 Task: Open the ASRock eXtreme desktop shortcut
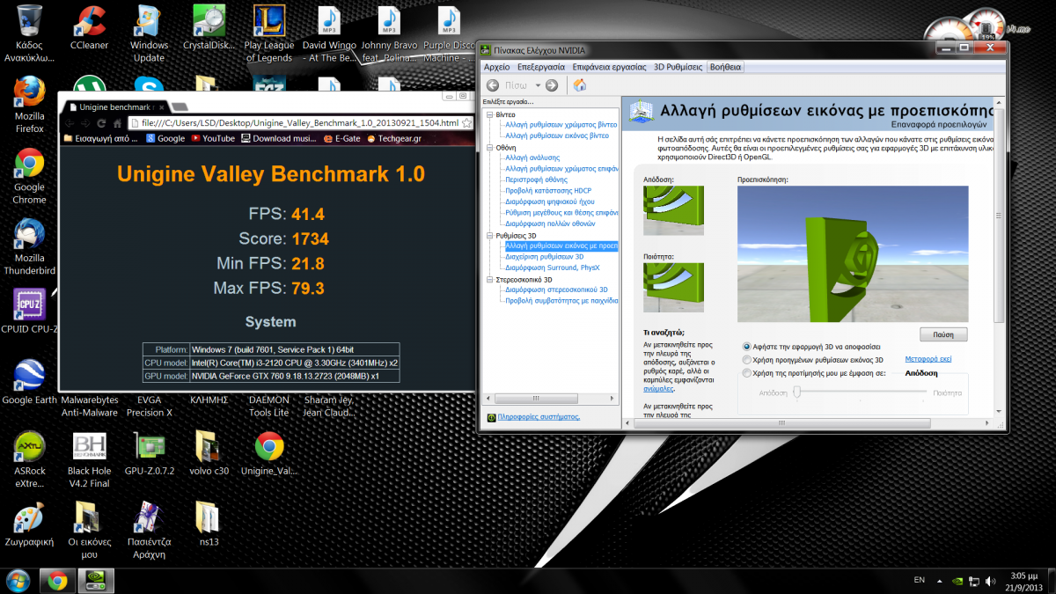pyautogui.click(x=30, y=460)
